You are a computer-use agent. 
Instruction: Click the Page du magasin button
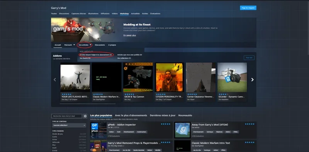pos(248,8)
